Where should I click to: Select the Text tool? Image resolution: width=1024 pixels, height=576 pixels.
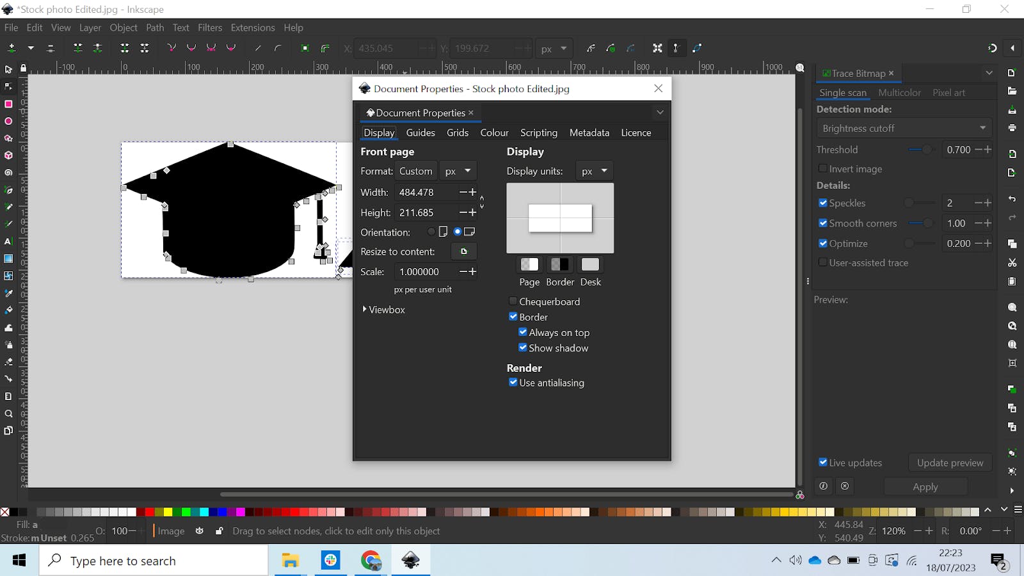point(8,241)
